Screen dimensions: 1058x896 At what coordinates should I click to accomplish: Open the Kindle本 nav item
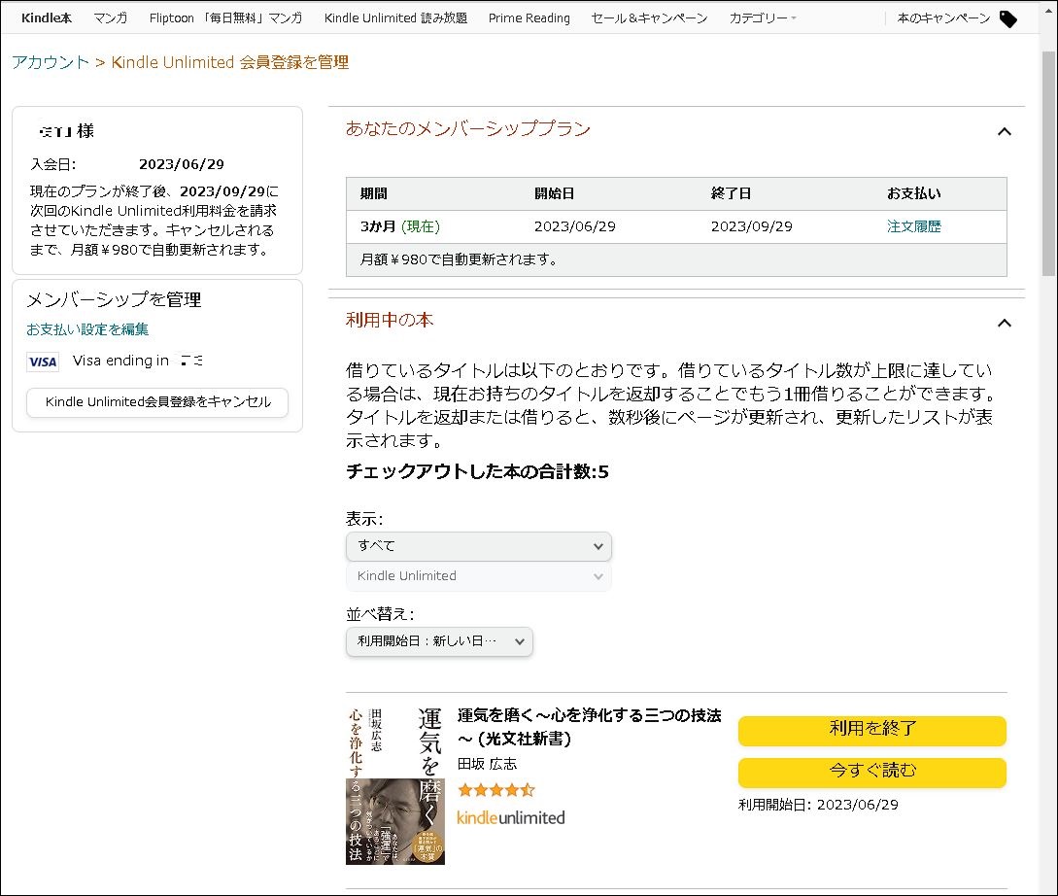[x=47, y=18]
